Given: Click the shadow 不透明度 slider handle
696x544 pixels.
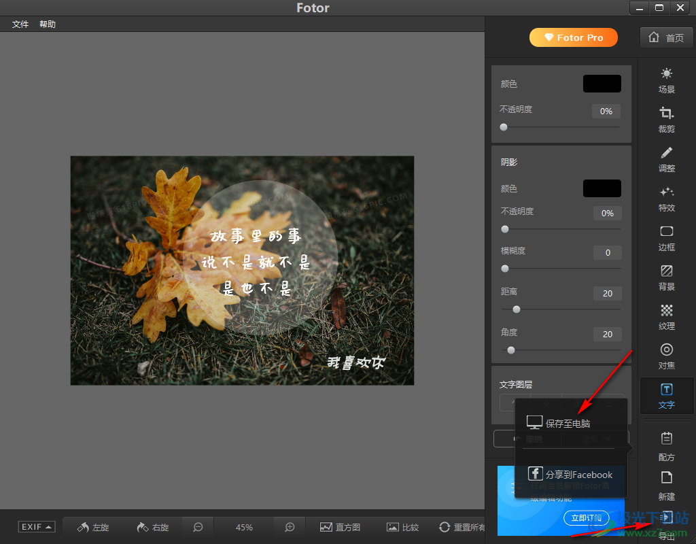Looking at the screenshot, I should pyautogui.click(x=505, y=229).
